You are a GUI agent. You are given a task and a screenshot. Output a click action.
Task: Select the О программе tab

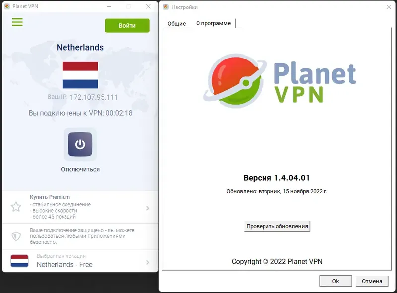213,23
